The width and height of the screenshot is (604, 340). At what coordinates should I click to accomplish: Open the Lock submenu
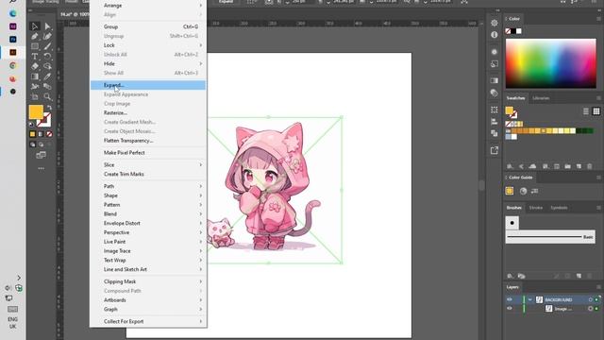pos(148,45)
